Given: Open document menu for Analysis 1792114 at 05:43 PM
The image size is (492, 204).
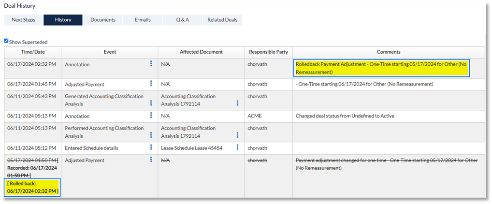Looking at the screenshot, I should coord(237,103).
